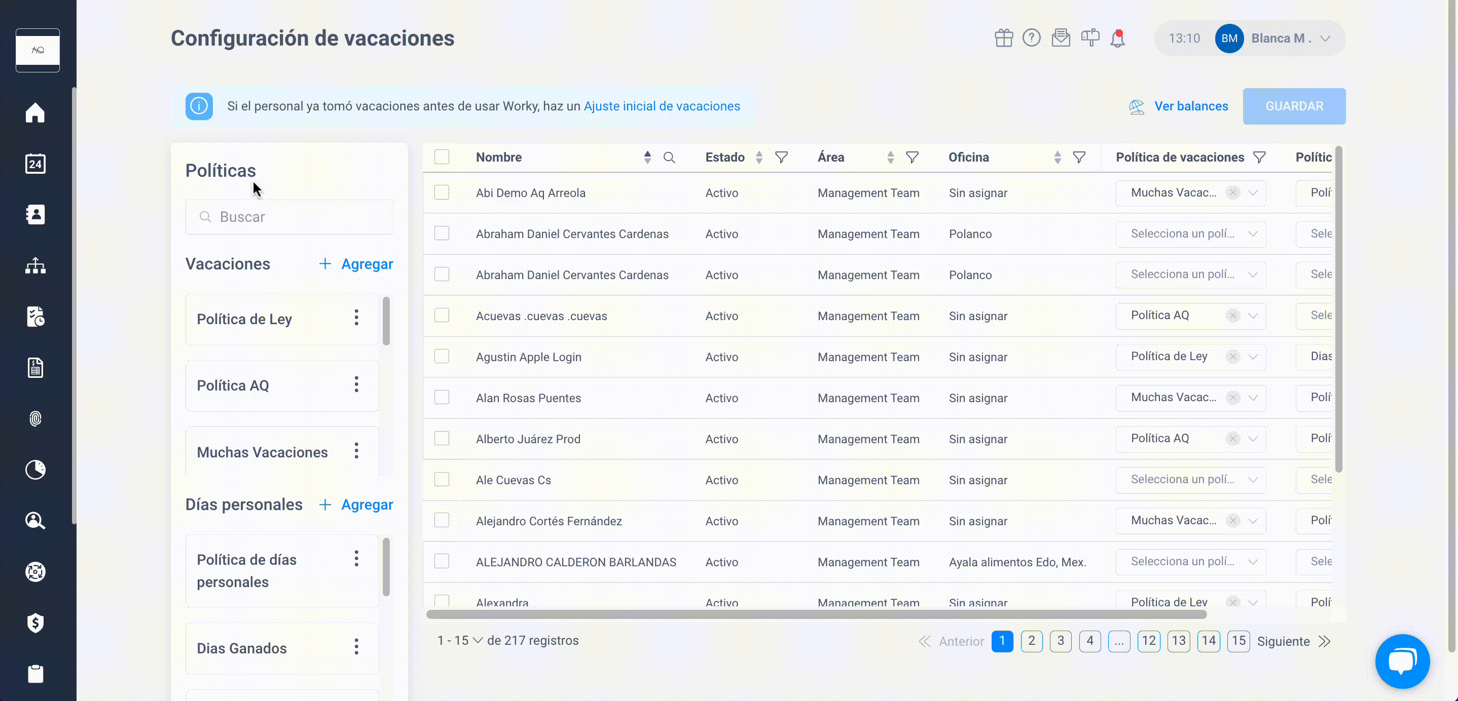
Task: Go to page 15
Action: pyautogui.click(x=1238, y=641)
